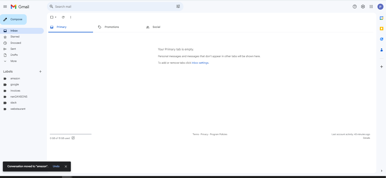This screenshot has width=386, height=178.
Task: Open the three-dot More options menu
Action: click(x=71, y=17)
